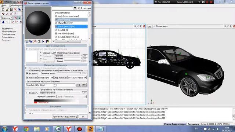Open the 'Модификации...' command group
The width and height of the screenshot is (235, 132).
(x=10, y=32)
